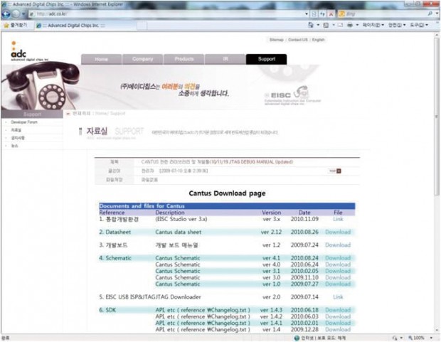Open the Safety (안전) menu
The image size is (441, 342).
click(397, 26)
